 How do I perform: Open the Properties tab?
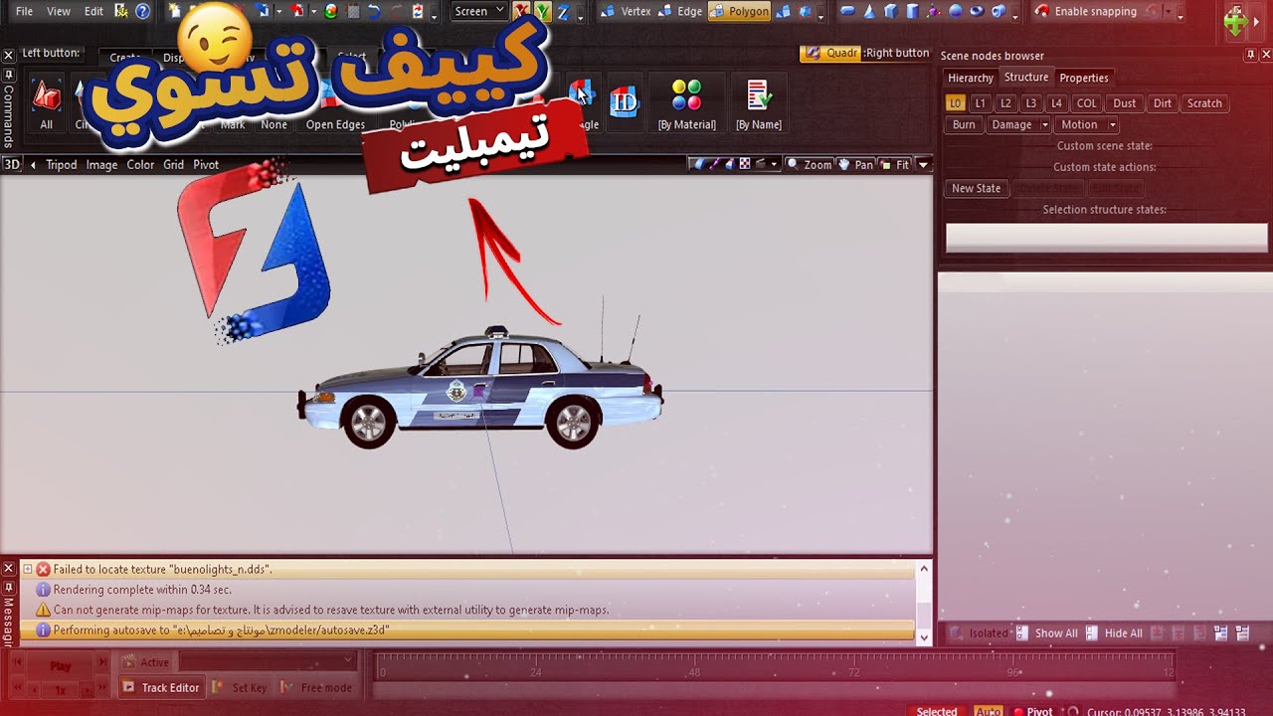(1083, 78)
